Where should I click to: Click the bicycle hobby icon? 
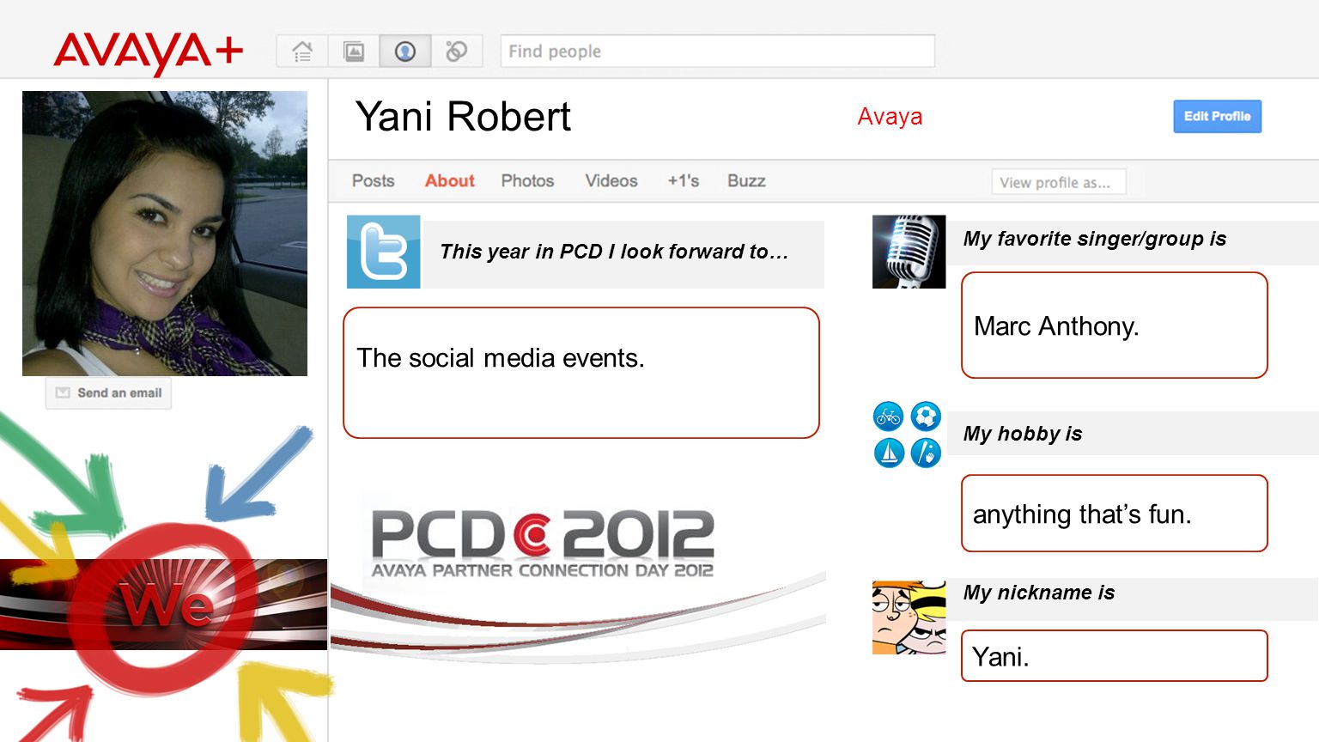889,417
